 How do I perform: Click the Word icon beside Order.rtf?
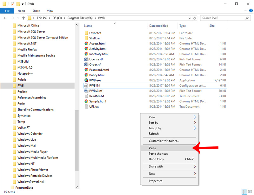click(86, 64)
